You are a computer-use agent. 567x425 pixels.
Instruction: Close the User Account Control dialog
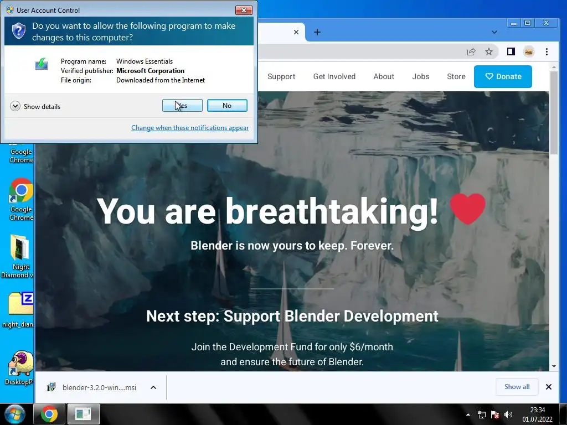tap(244, 10)
